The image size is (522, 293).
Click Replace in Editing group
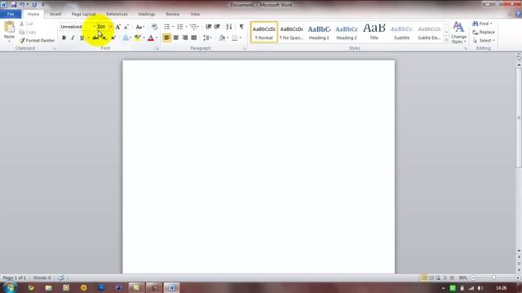(x=484, y=33)
